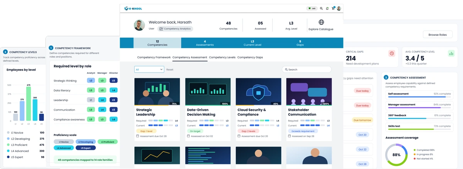Image resolution: width=463 pixels, height=169 pixels.
Task: Switch to Competency Levels sub-tab
Action: click(222, 57)
